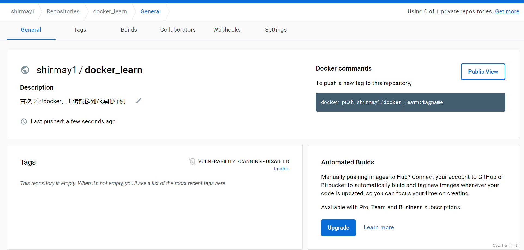Click the Automated Builds heading
The width and height of the screenshot is (524, 250).
click(x=348, y=162)
